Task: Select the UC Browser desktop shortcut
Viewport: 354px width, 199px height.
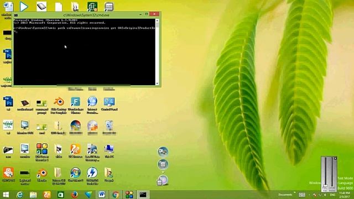Action: tap(75, 151)
